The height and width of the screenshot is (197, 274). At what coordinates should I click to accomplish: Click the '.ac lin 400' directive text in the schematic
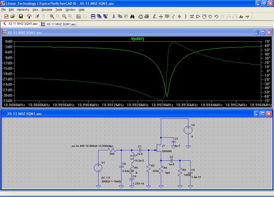click(x=91, y=146)
